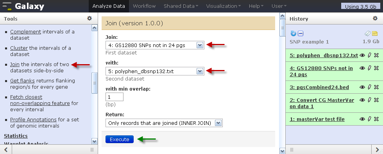View data of Convert CG MasterVar dataset

(363, 100)
